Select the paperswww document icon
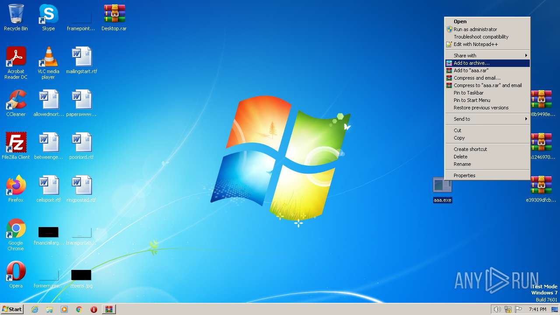 pyautogui.click(x=81, y=103)
